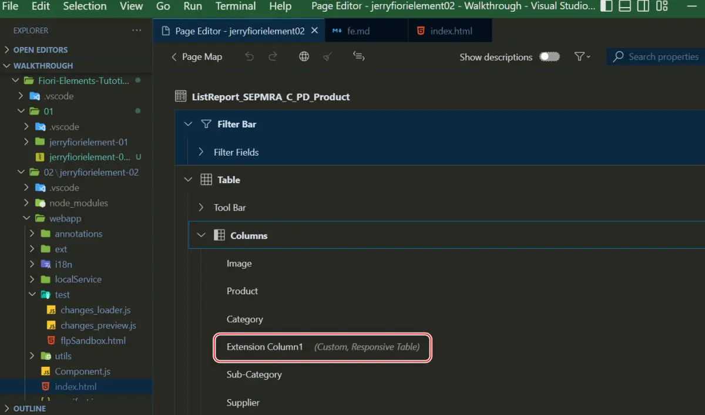Open the Selection menu
705x415 pixels.
[x=85, y=6]
